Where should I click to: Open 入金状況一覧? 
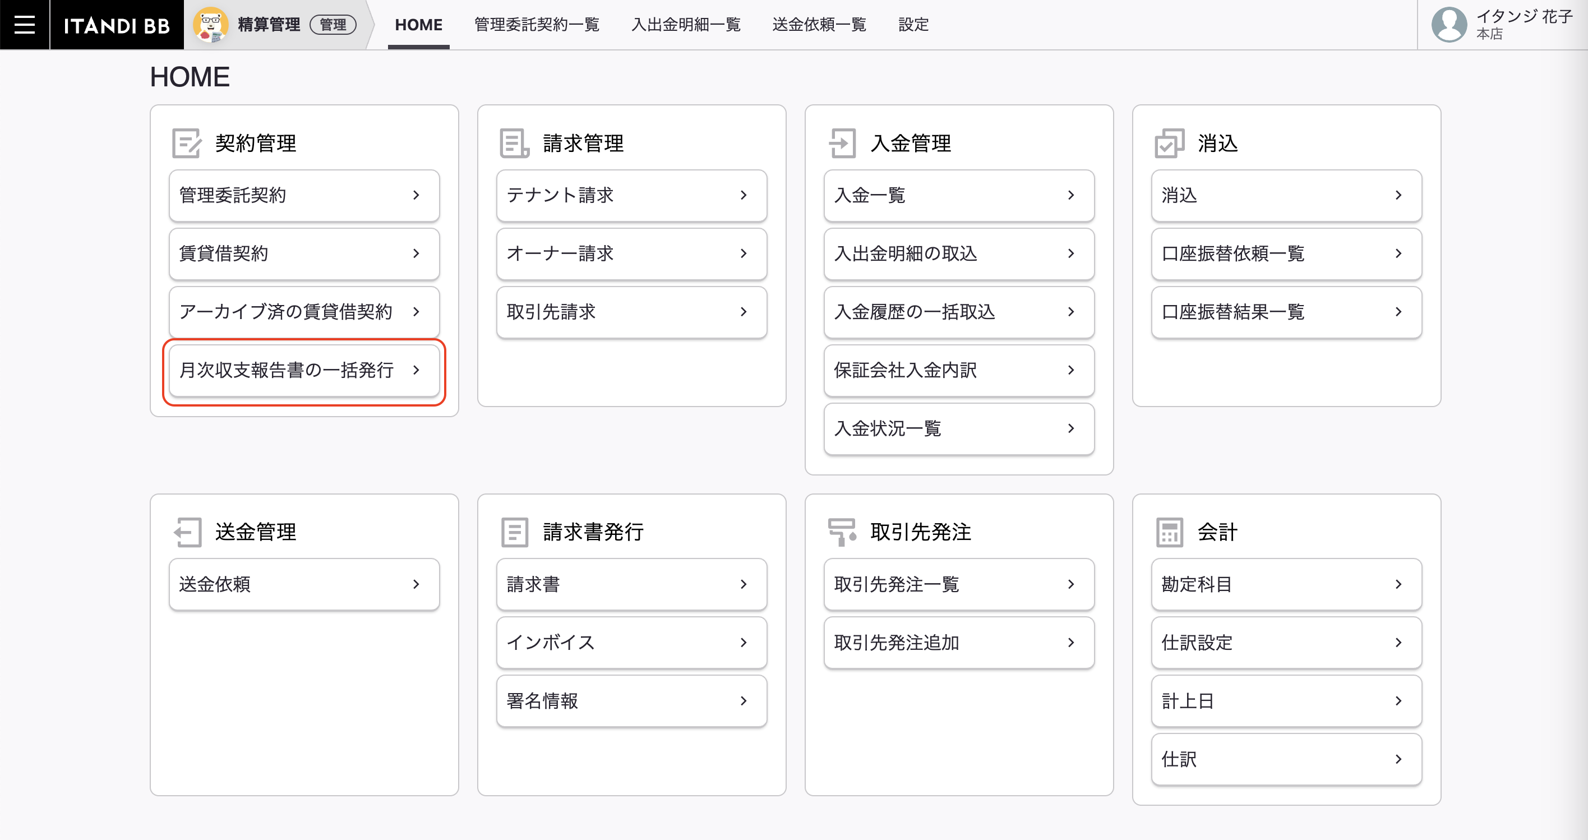tap(959, 428)
